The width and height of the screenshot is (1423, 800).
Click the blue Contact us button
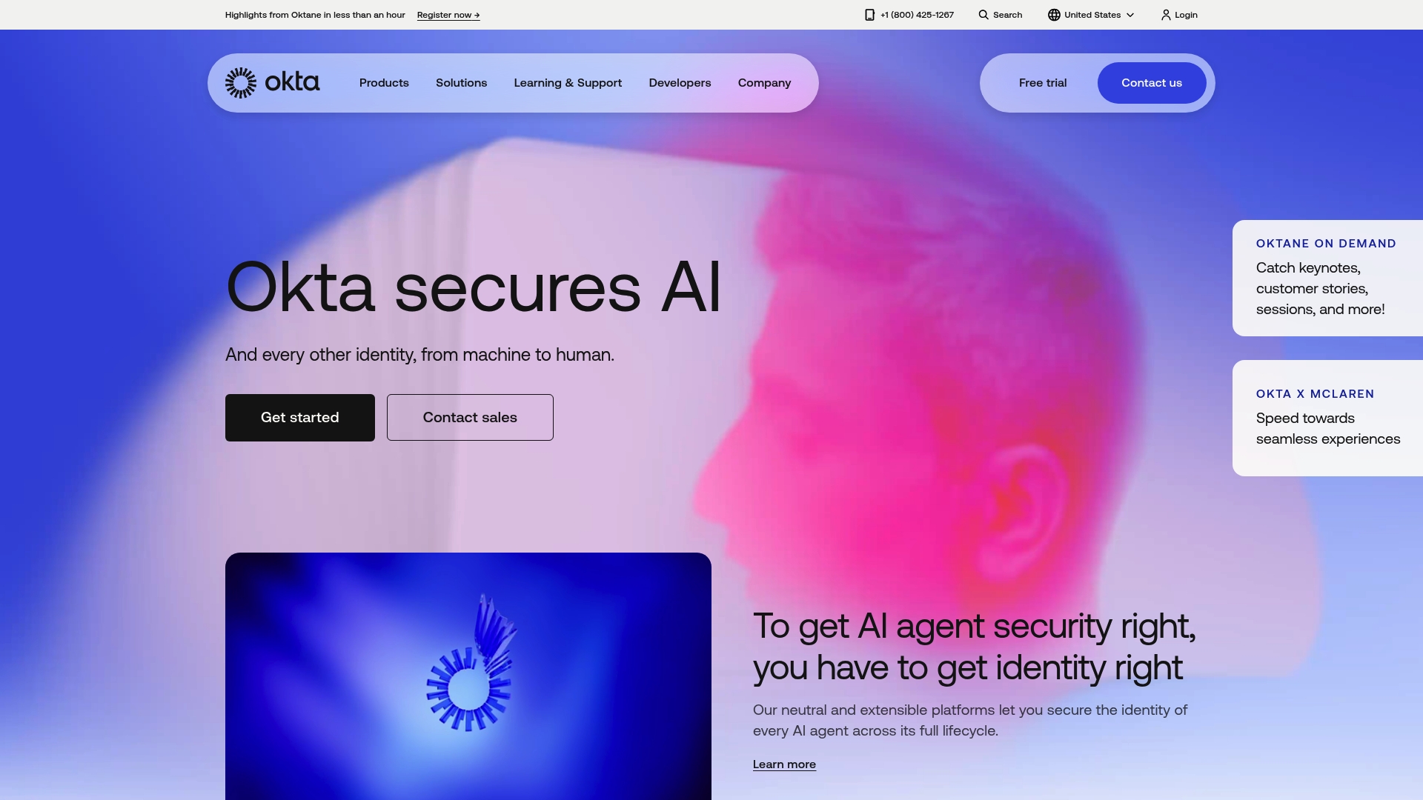click(1152, 83)
